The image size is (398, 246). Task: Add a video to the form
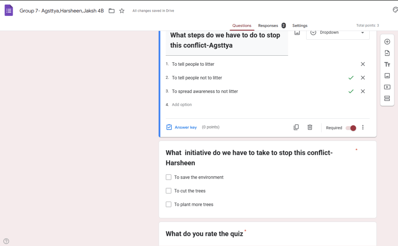pyautogui.click(x=387, y=87)
